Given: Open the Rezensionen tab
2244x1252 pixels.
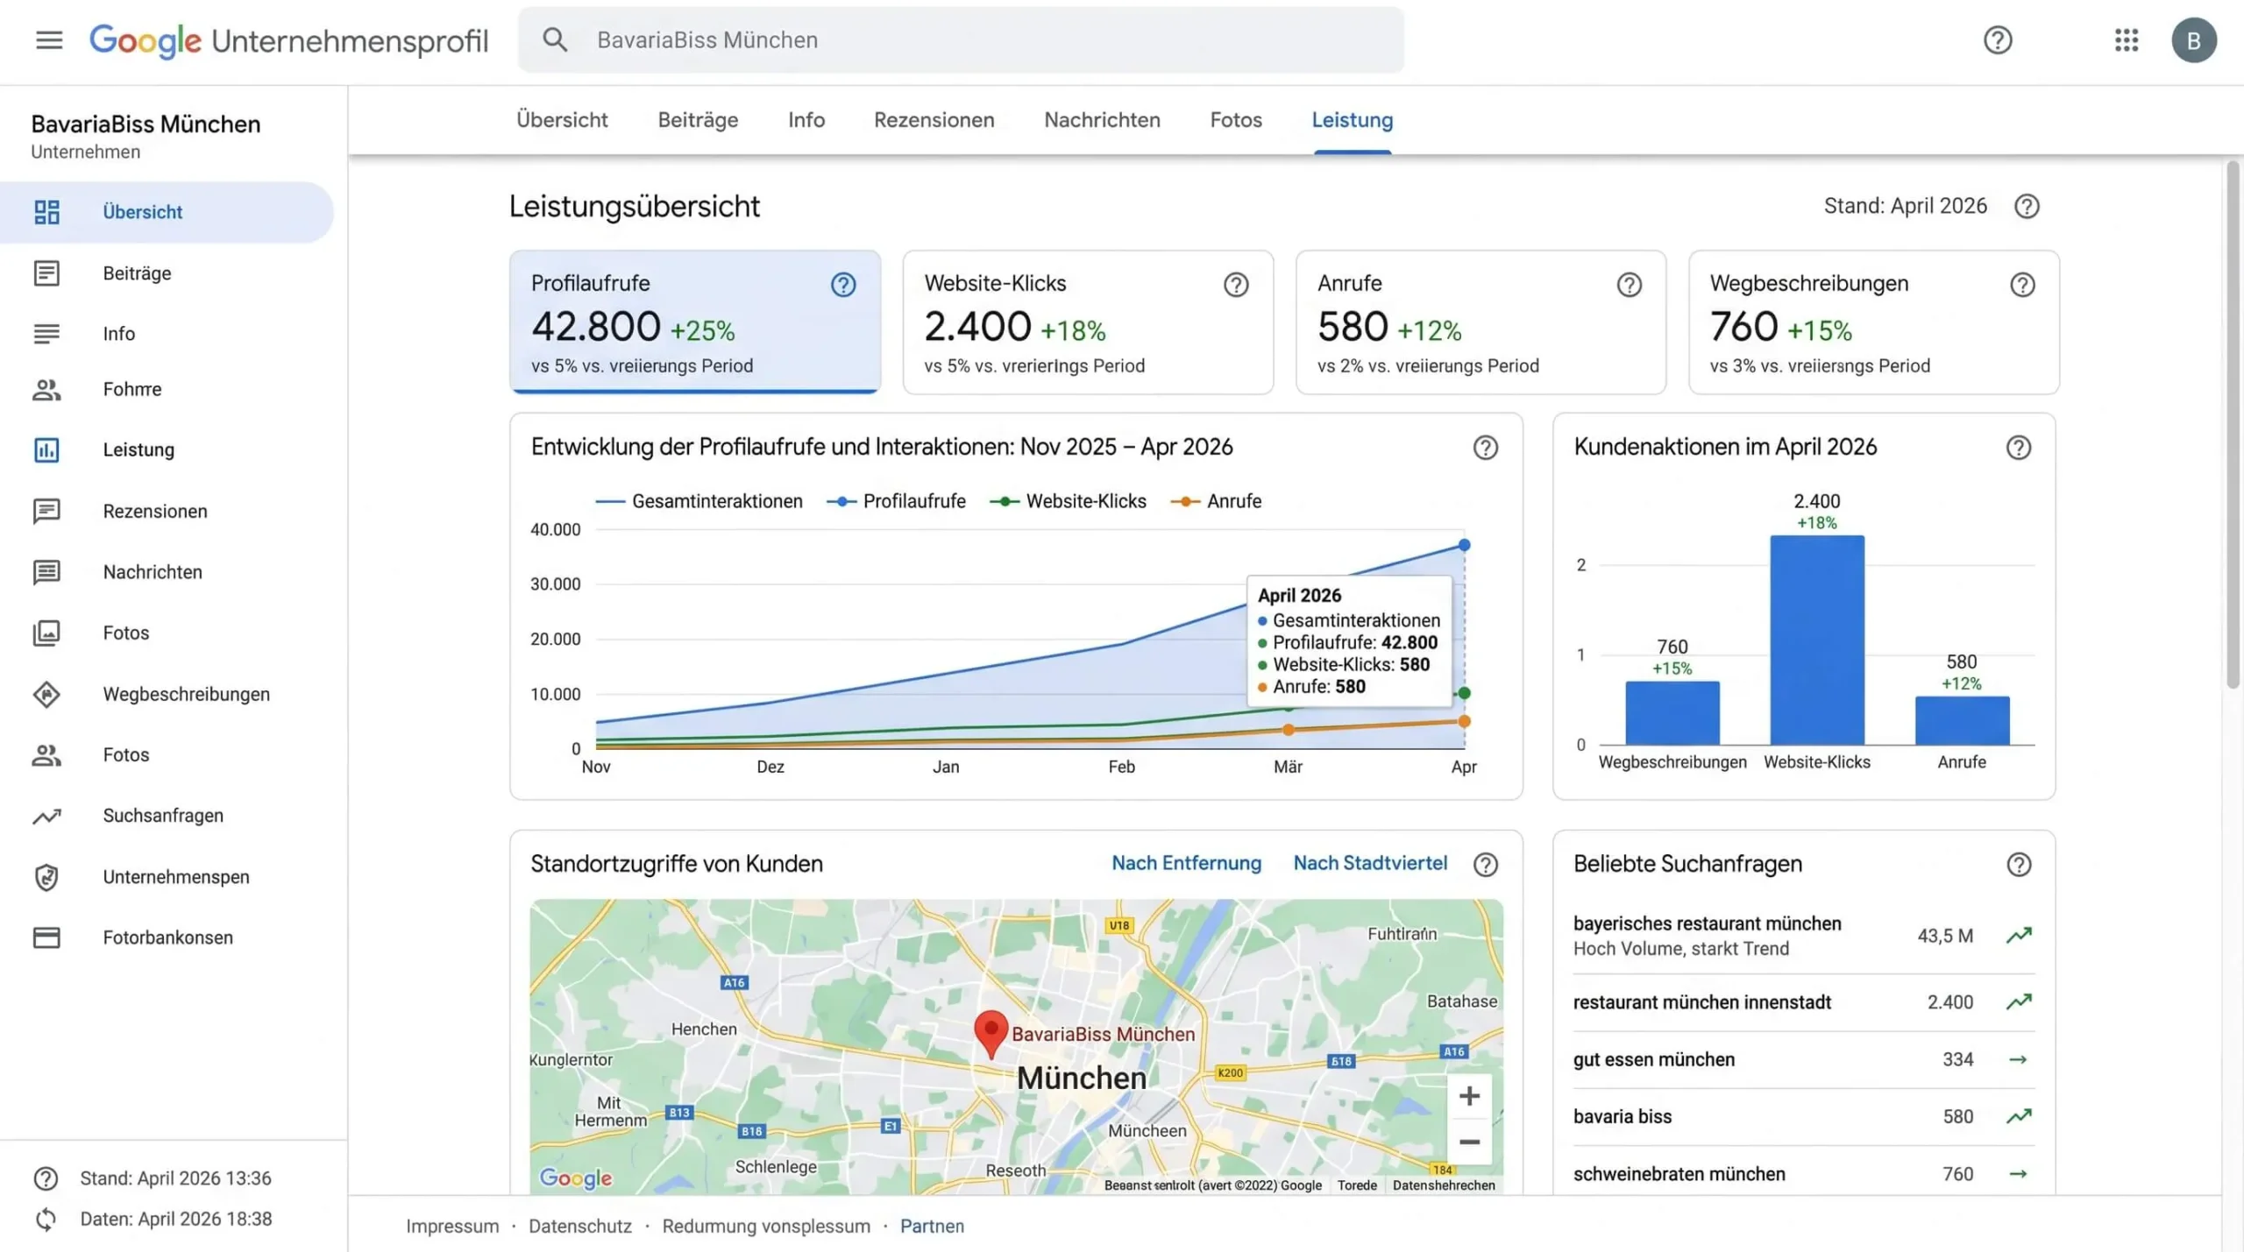Looking at the screenshot, I should 934,120.
